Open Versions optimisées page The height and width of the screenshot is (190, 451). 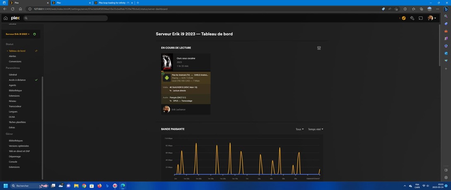[19, 146]
